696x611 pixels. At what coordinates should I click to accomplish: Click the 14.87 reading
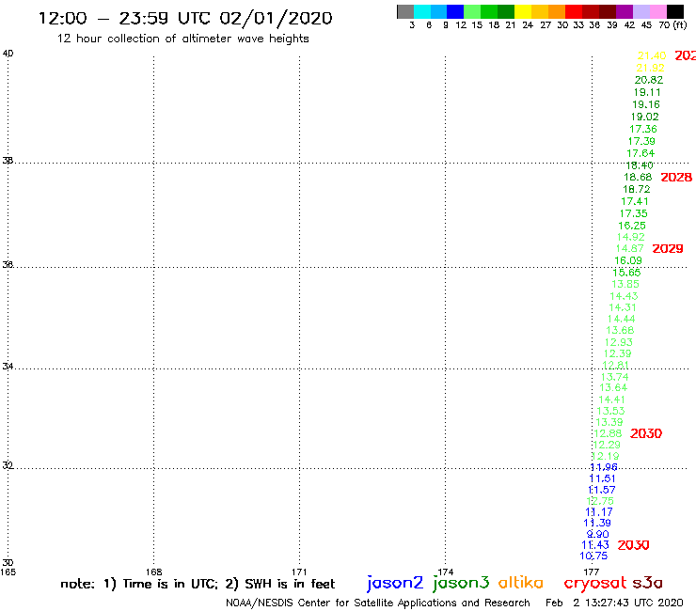pyautogui.click(x=629, y=248)
